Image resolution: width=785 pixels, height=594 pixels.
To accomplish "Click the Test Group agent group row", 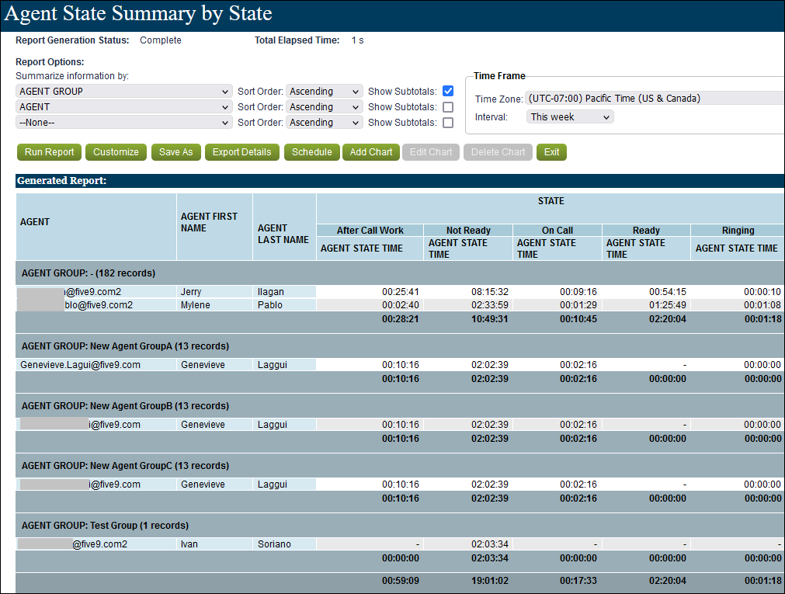I will click(105, 526).
